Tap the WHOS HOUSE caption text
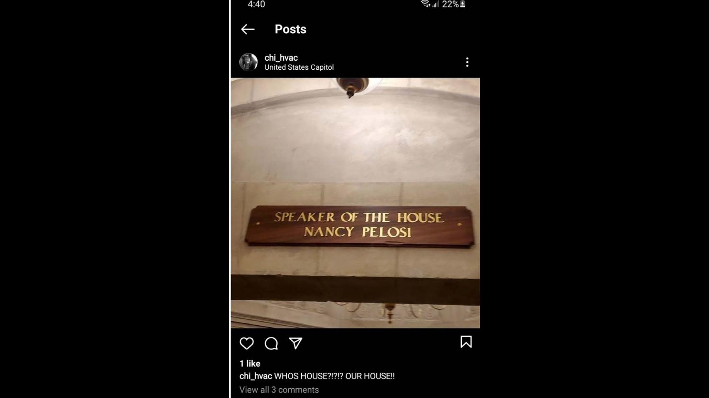 tap(334, 376)
